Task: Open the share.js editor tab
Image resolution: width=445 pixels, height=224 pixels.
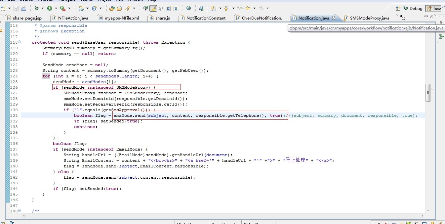Action: [x=162, y=18]
